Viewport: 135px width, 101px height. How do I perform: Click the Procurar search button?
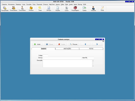pyautogui.click(x=74, y=44)
